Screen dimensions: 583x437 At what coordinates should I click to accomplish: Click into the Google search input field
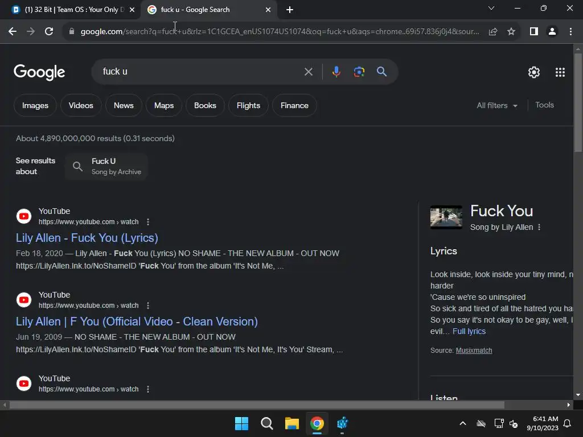(x=201, y=72)
